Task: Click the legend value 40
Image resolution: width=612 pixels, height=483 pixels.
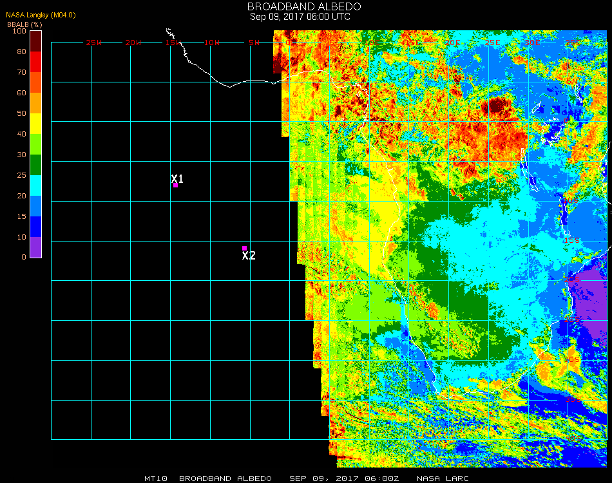Action: (21, 134)
